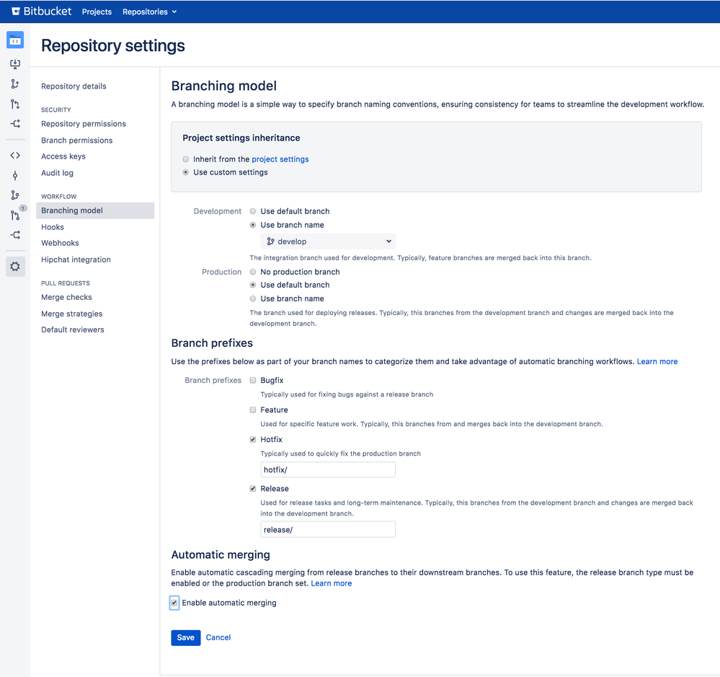Go to Branch permissions

(76, 141)
